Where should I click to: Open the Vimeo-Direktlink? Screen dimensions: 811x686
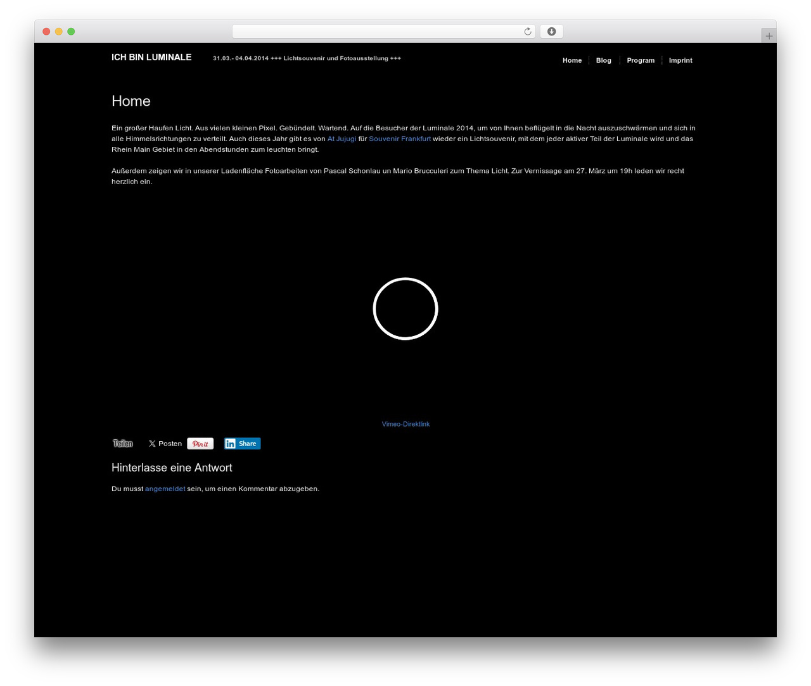click(405, 424)
